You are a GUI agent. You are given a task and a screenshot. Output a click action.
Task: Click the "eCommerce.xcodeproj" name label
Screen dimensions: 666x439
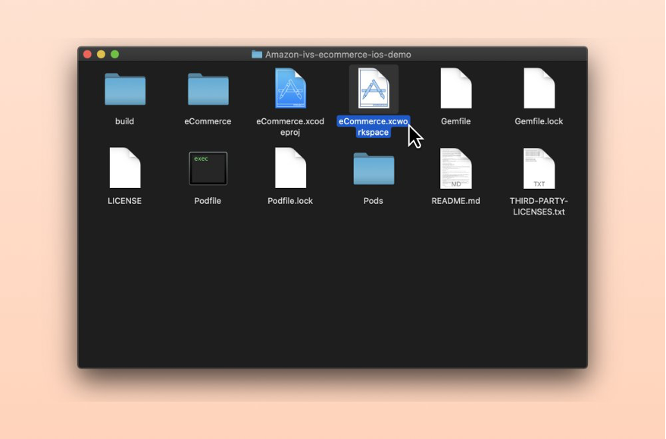pyautogui.click(x=290, y=127)
